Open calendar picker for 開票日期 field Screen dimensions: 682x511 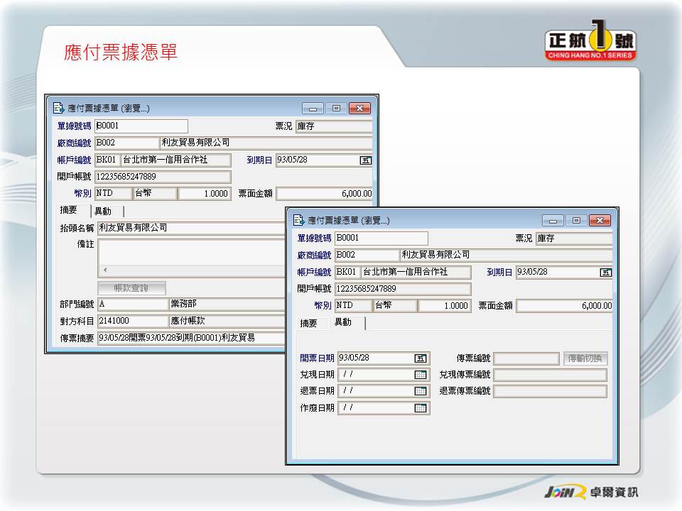421,358
